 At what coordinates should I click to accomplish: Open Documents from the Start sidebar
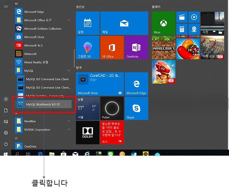point(6,110)
